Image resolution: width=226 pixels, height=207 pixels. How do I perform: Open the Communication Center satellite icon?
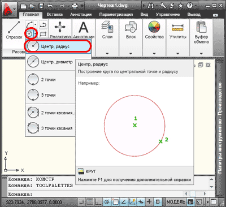coord(172,6)
